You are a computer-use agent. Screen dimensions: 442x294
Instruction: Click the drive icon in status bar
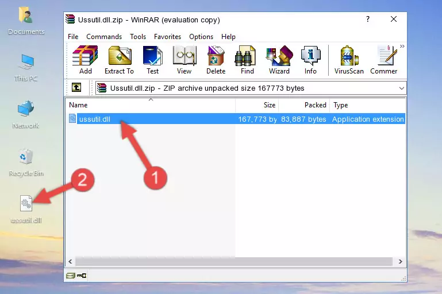point(71,276)
